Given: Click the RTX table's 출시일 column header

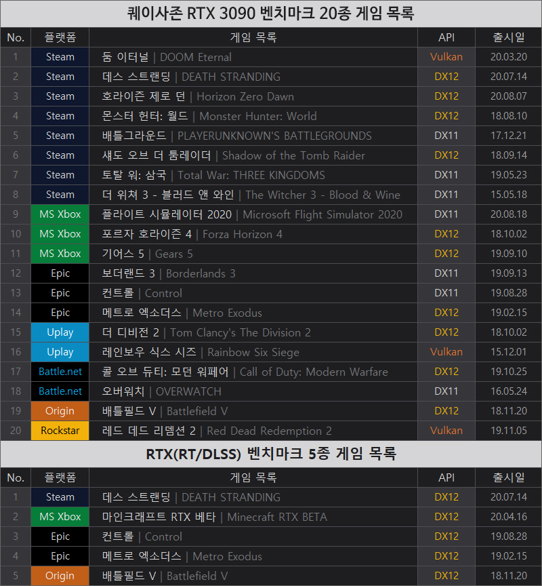Looking at the screenshot, I should 509,477.
